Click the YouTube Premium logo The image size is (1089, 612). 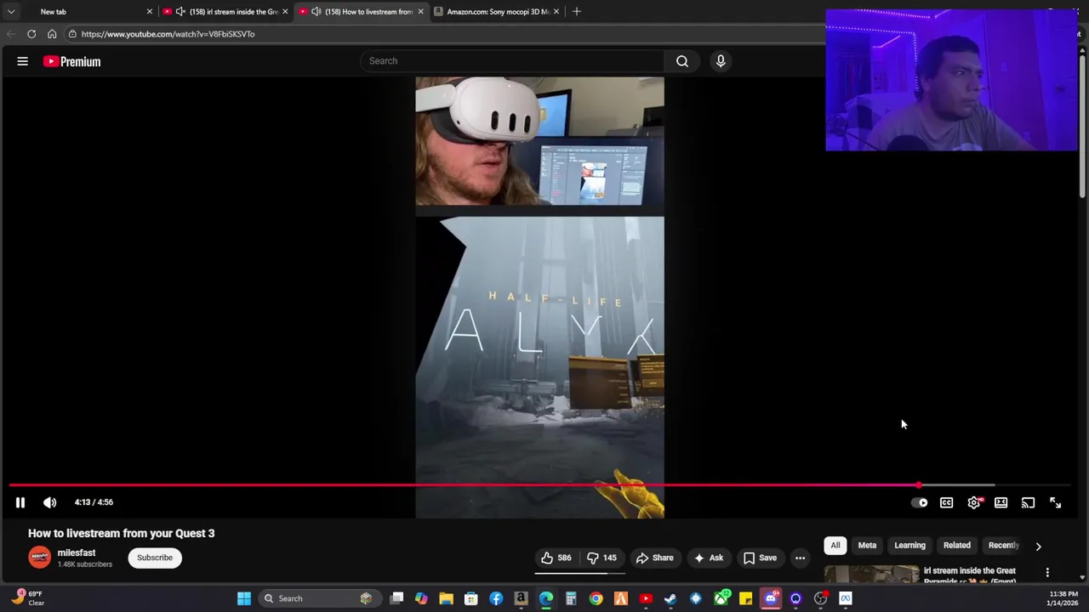72,61
